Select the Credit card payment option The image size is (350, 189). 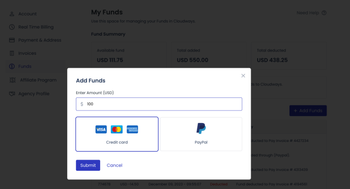point(117,134)
